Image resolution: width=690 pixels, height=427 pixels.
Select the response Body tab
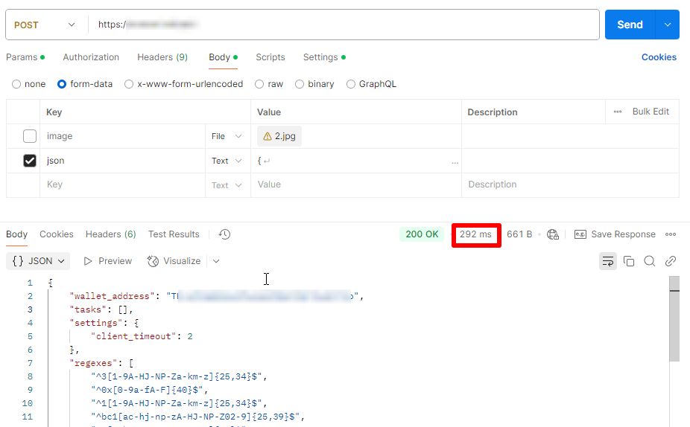click(x=16, y=234)
